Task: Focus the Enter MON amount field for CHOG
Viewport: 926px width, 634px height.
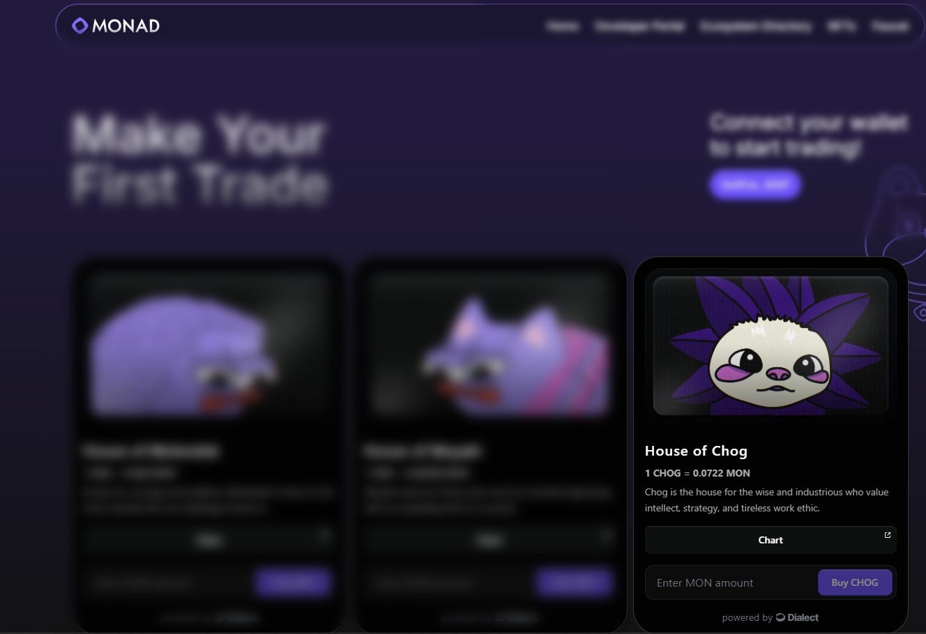Action: point(731,582)
